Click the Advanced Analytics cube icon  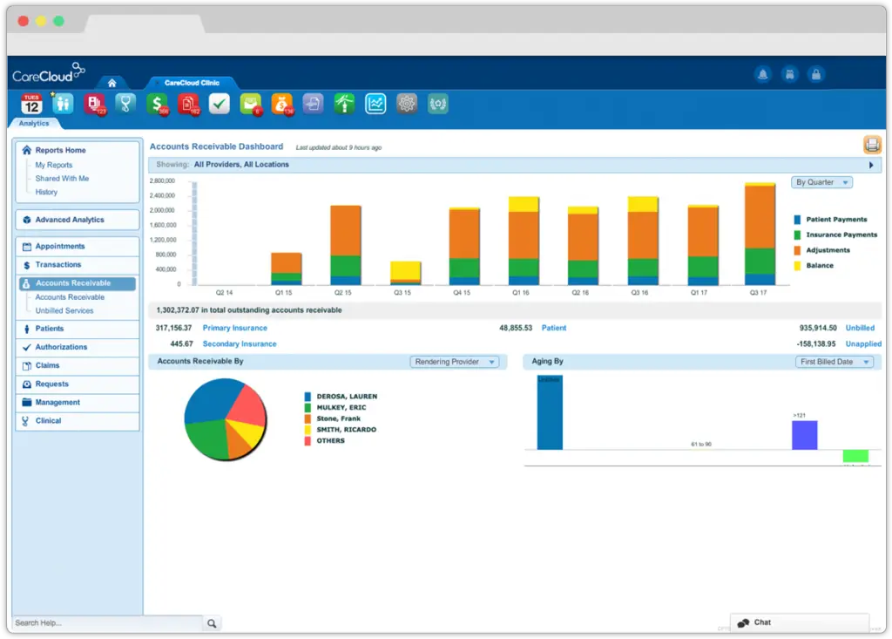[x=26, y=220]
